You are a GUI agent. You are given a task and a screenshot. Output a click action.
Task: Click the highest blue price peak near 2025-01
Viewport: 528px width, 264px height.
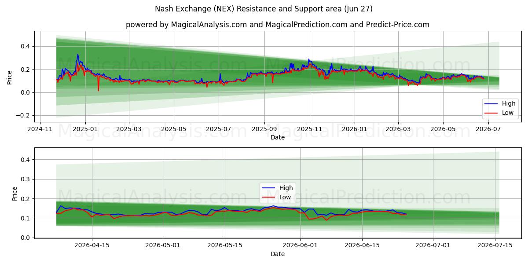(x=78, y=55)
